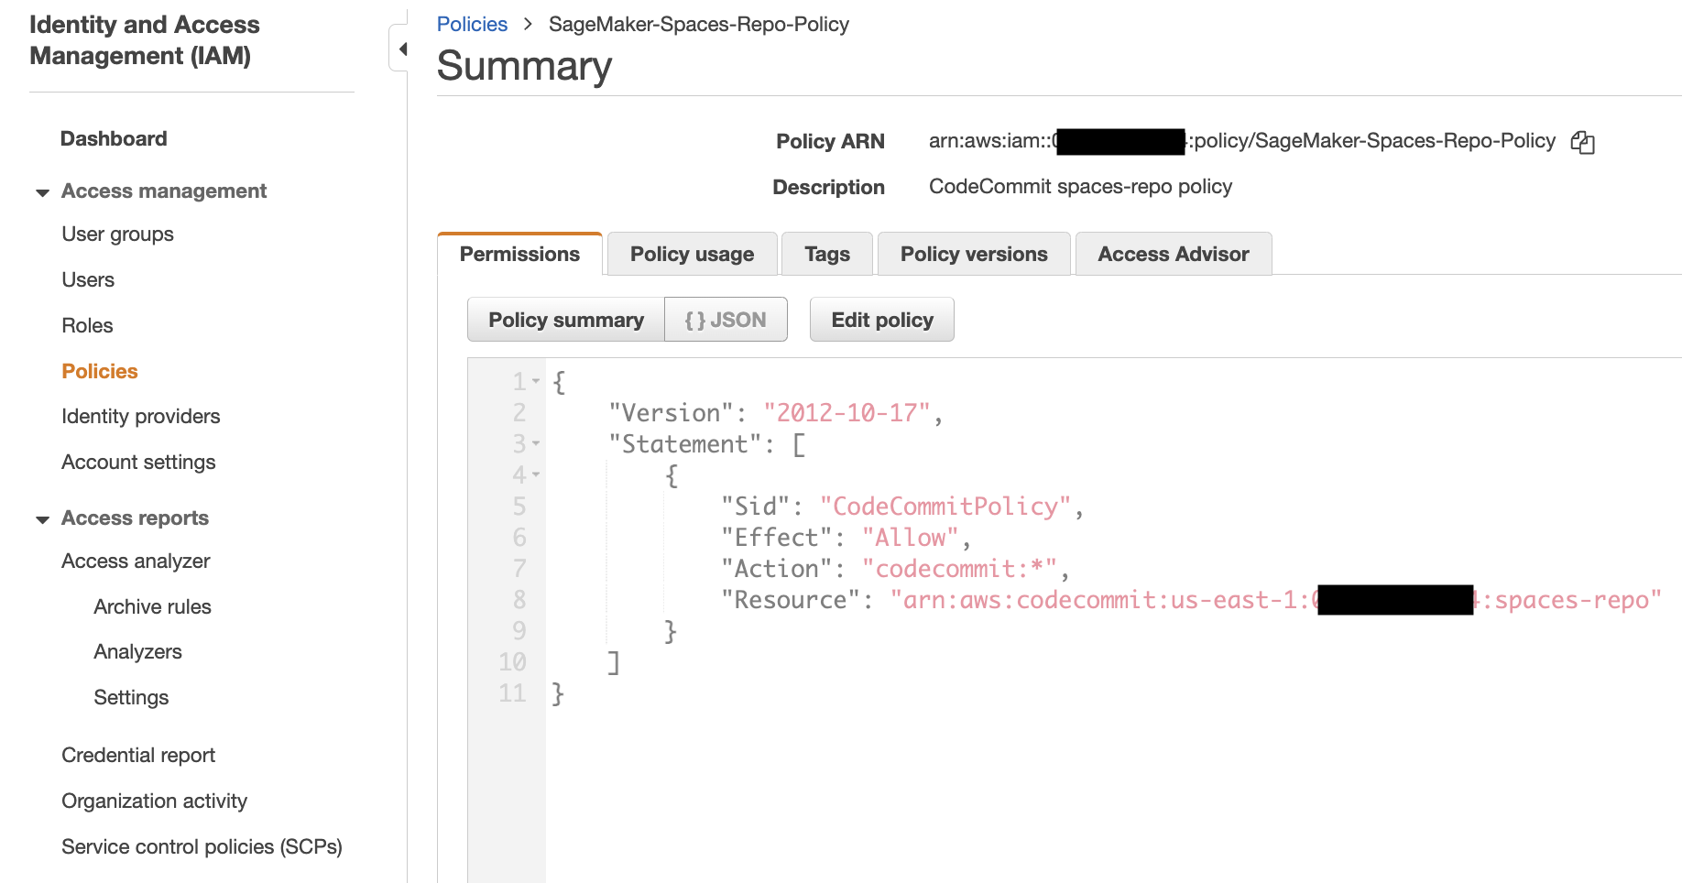
Task: Open Service control policies (SCPs)
Action: click(202, 847)
